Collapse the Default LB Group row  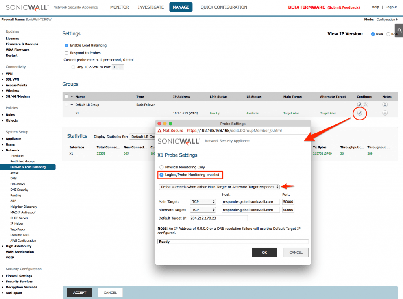(x=72, y=105)
